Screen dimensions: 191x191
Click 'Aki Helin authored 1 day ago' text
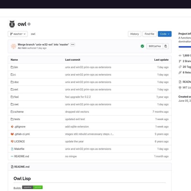32,48
